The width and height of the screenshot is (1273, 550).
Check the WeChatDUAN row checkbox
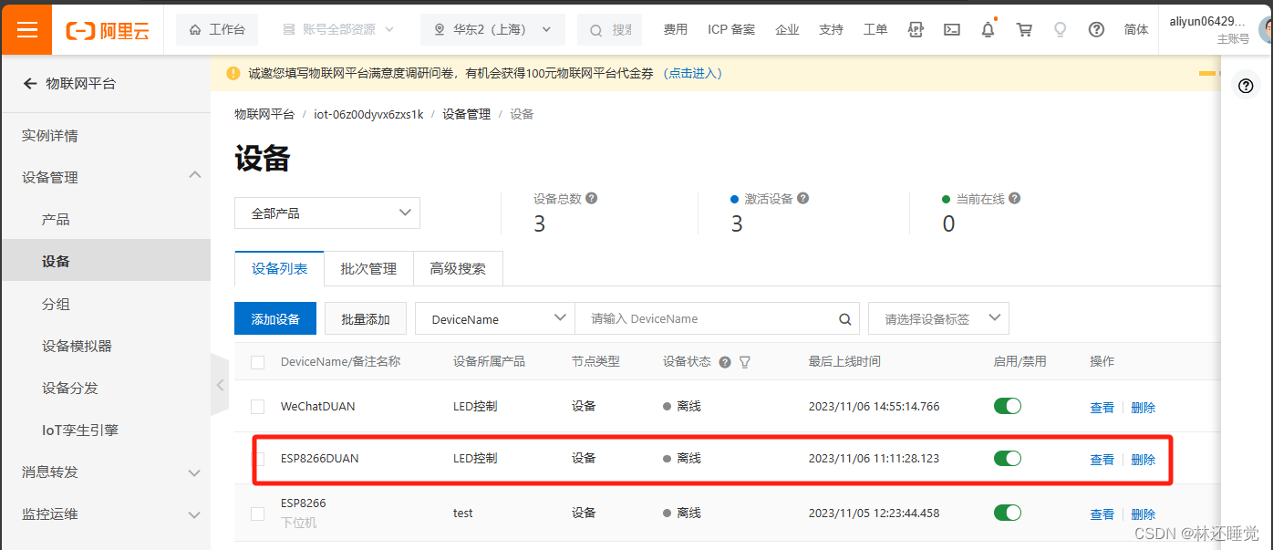(x=257, y=407)
